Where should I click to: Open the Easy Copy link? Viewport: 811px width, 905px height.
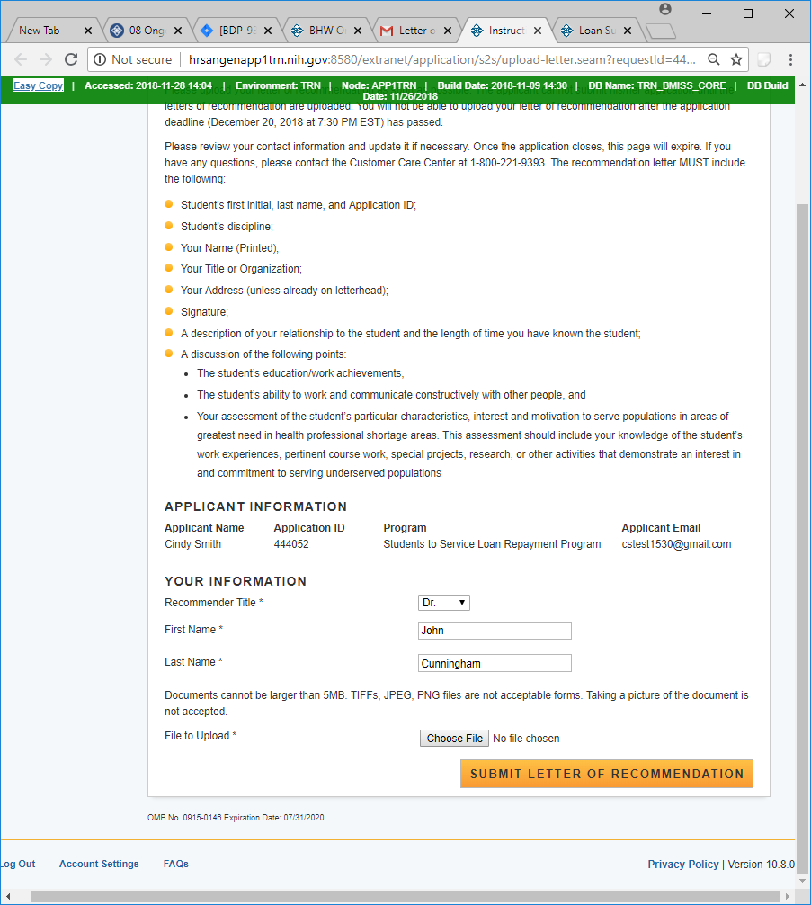[38, 85]
